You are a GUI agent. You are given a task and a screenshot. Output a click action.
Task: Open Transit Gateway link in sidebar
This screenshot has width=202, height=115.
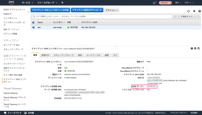pyautogui.click(x=10, y=93)
